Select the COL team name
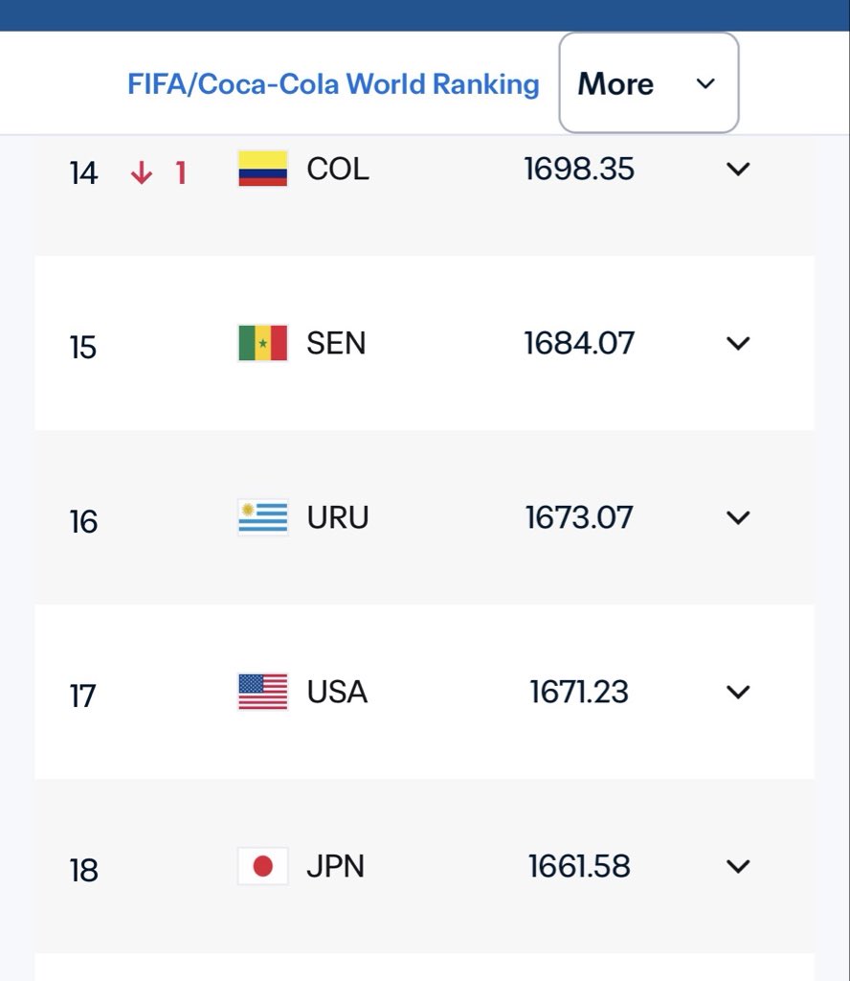The image size is (850, 981). (x=338, y=169)
